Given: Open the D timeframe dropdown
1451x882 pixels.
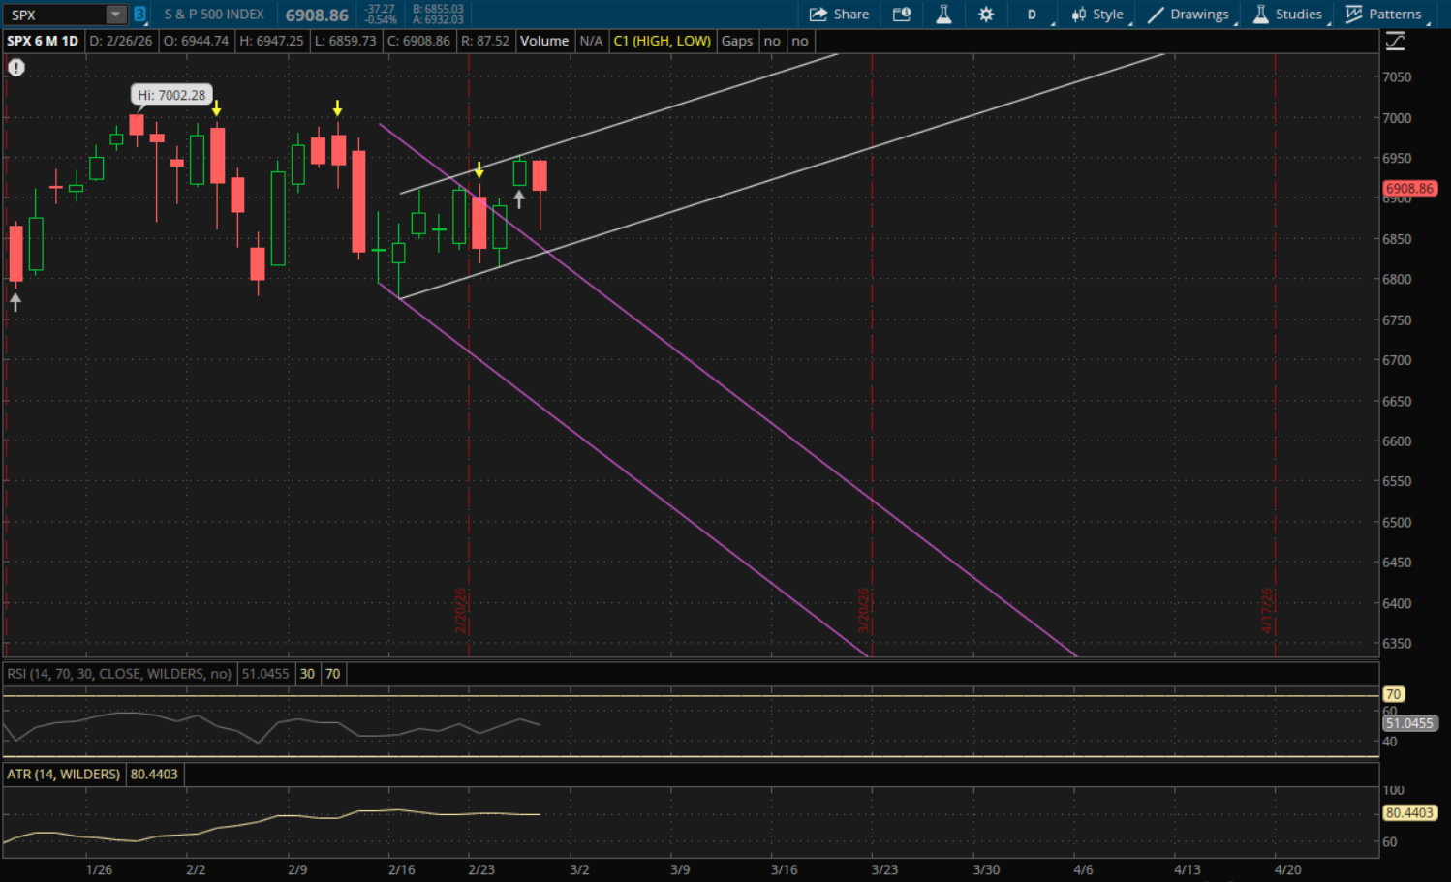Looking at the screenshot, I should click(1033, 15).
